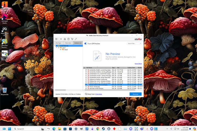This screenshot has width=197, height=131.
Task: Click file icon of metaverse-fantasy-castle.png
Action: point(88,79)
